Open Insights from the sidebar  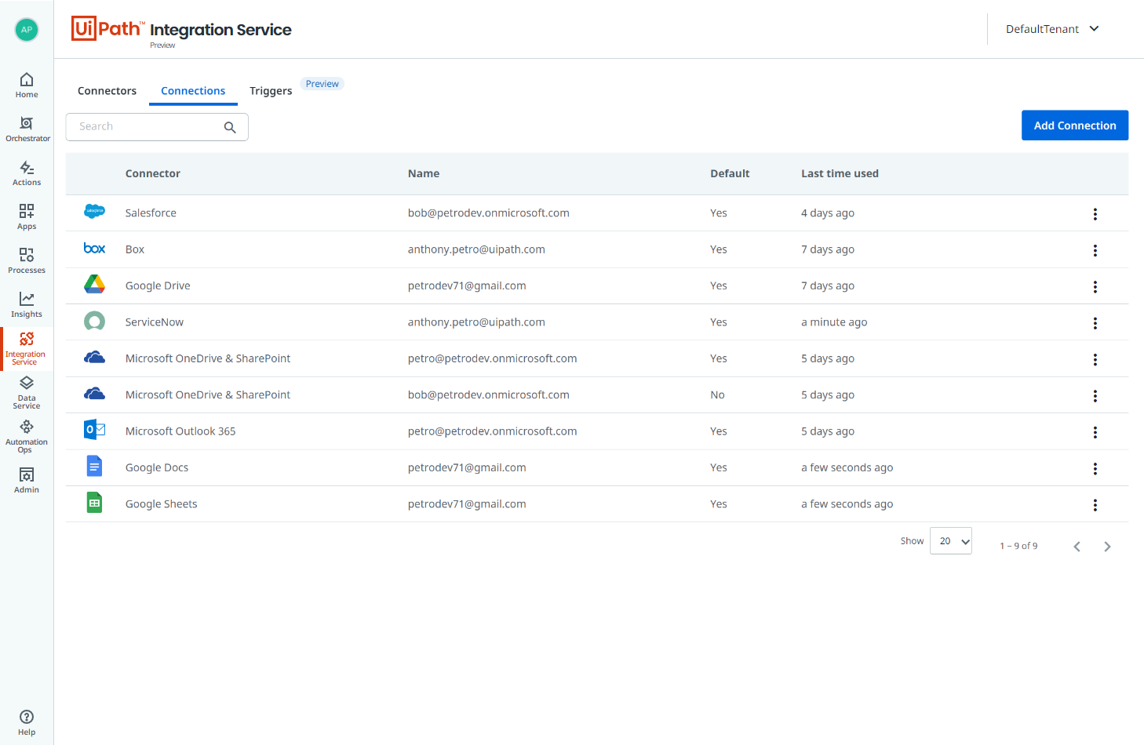[x=27, y=305]
